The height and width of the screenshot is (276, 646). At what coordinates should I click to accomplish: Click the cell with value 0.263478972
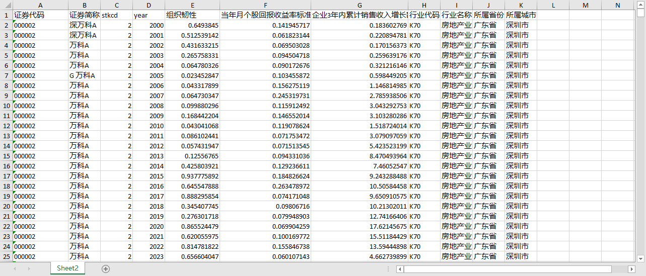[265, 186]
